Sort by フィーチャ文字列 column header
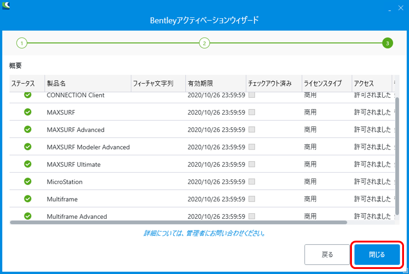409x274 pixels. tap(158, 84)
